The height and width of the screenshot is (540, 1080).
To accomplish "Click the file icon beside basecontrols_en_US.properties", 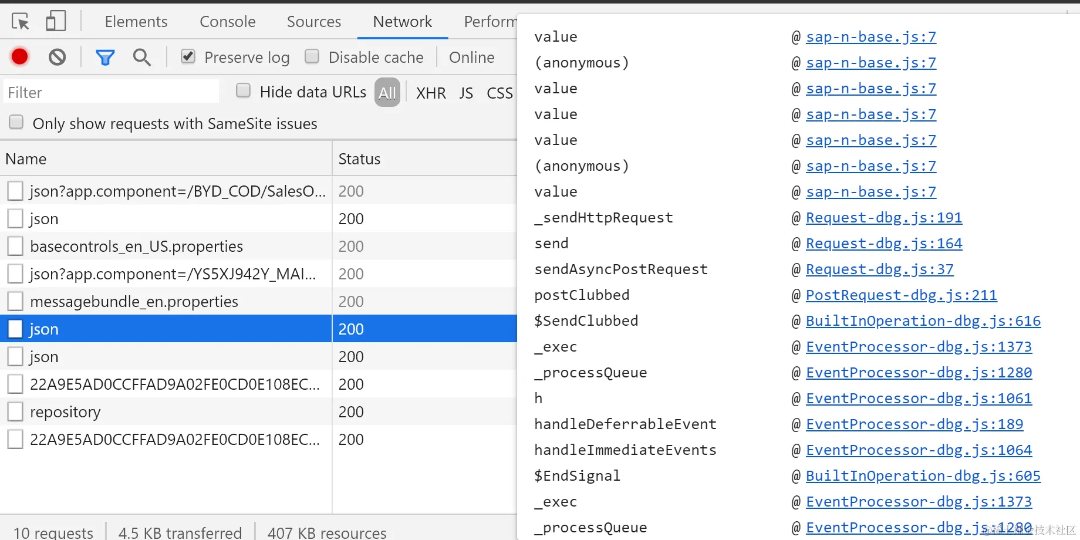I will coord(15,246).
